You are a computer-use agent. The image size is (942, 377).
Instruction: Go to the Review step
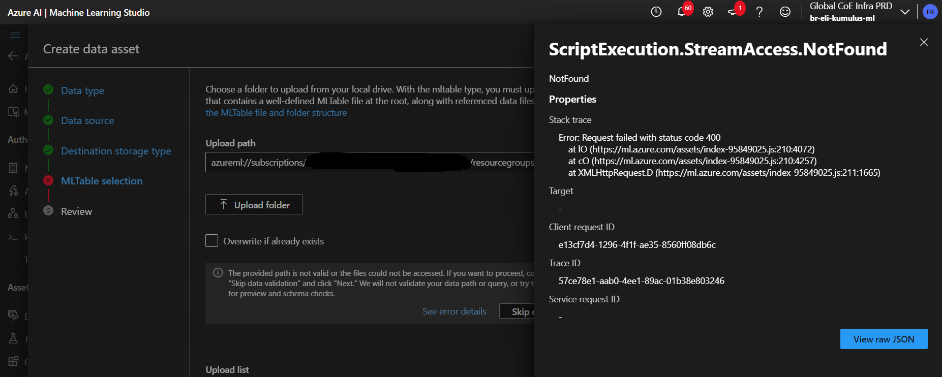(x=76, y=211)
